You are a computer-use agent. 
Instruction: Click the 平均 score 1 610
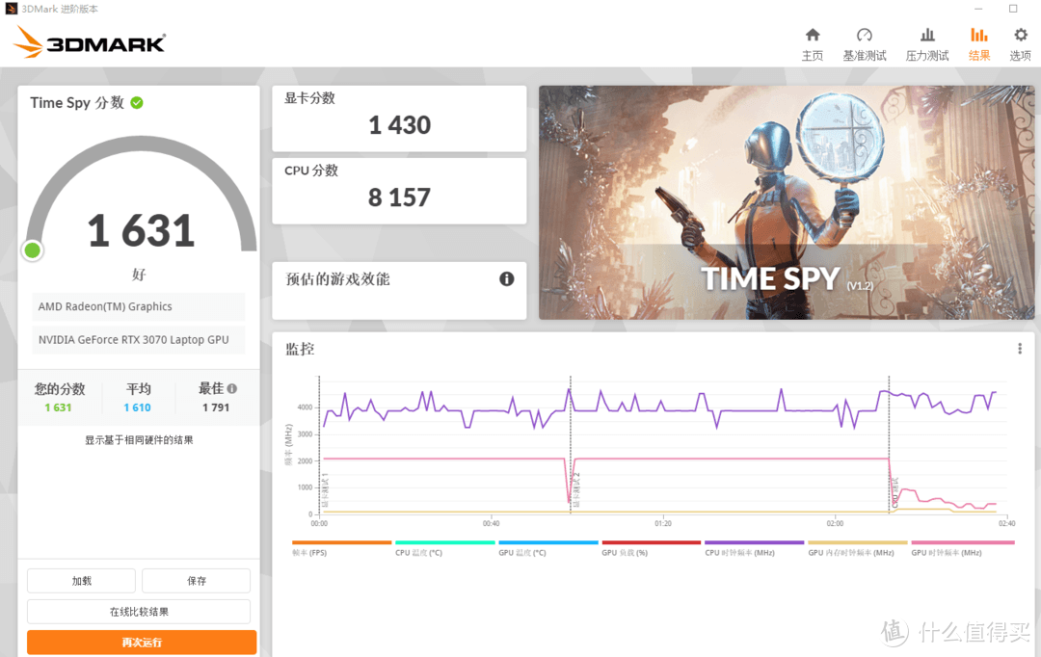point(138,407)
